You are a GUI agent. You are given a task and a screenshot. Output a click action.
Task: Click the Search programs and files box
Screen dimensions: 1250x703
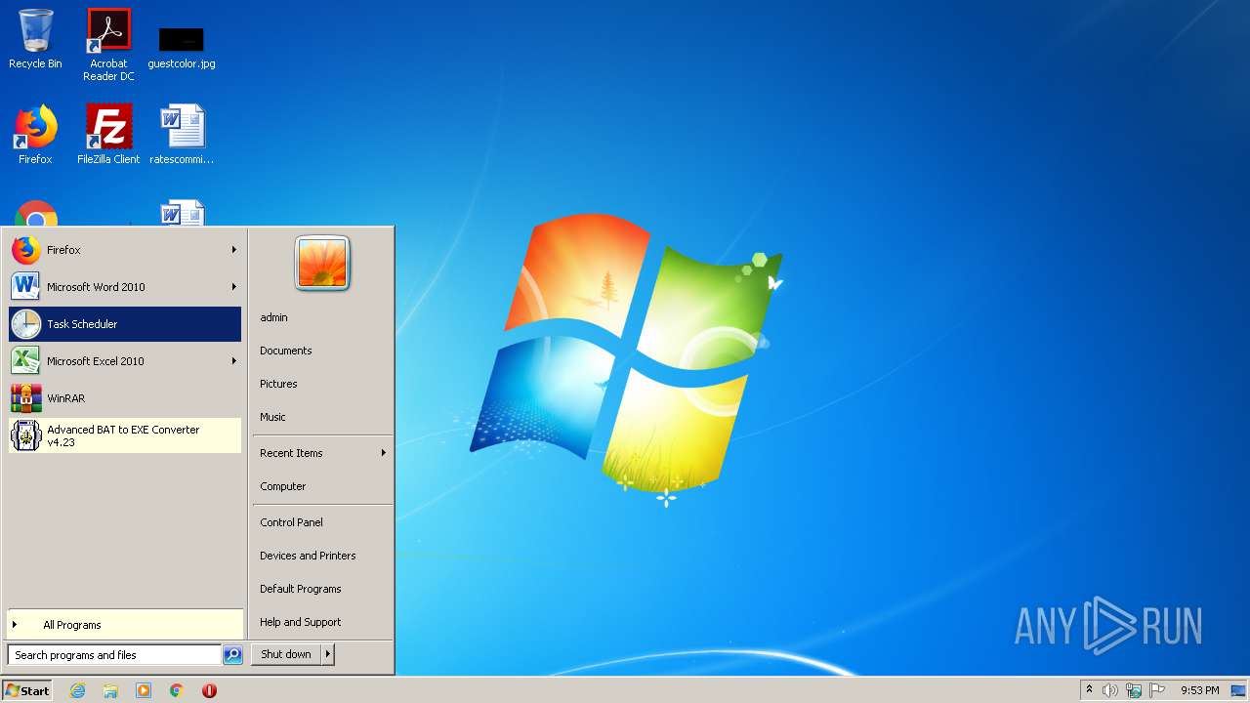(114, 655)
